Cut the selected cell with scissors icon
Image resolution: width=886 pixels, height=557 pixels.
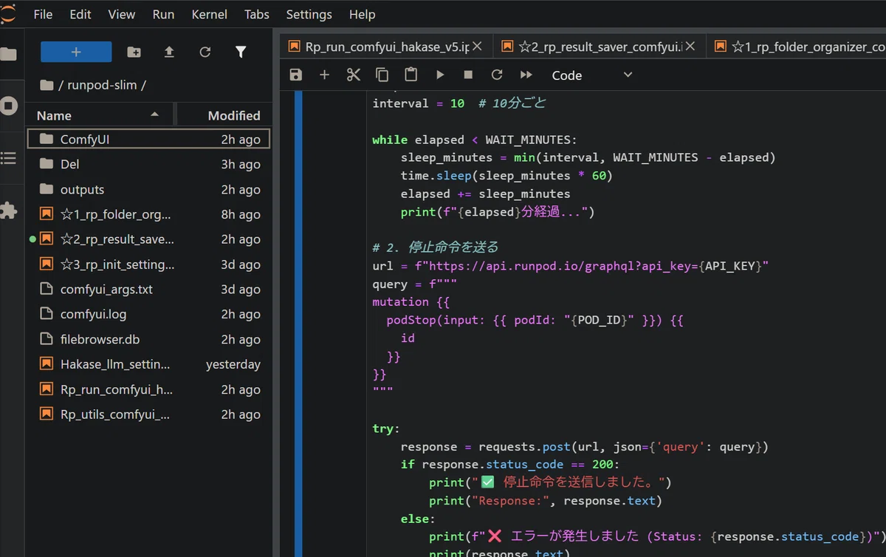point(353,75)
